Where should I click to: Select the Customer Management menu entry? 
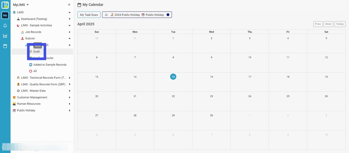pos(32,97)
